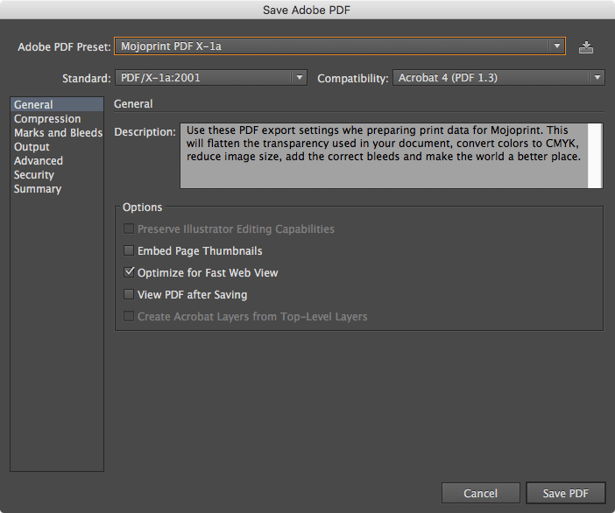Switch to the Output section
This screenshot has height=513, width=615.
tap(32, 147)
